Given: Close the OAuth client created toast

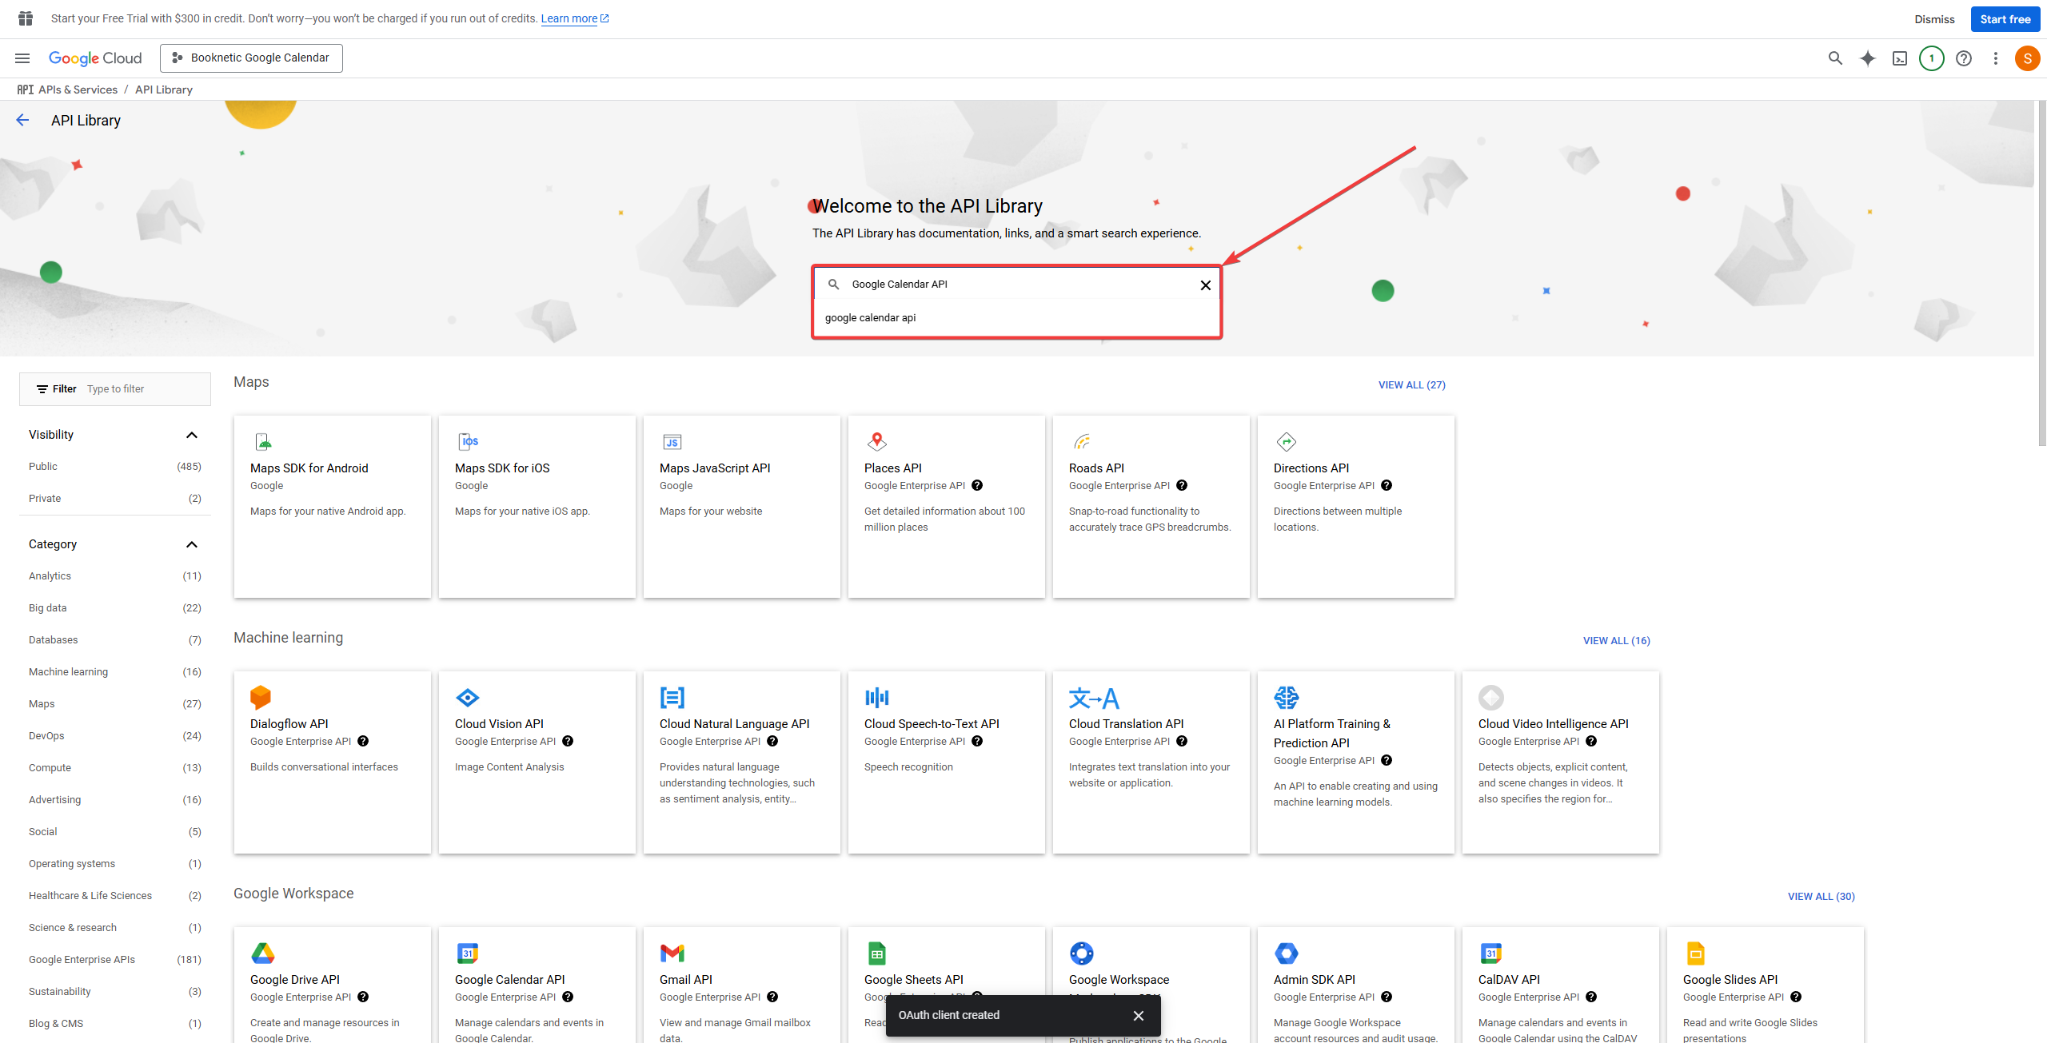Looking at the screenshot, I should (1139, 1016).
